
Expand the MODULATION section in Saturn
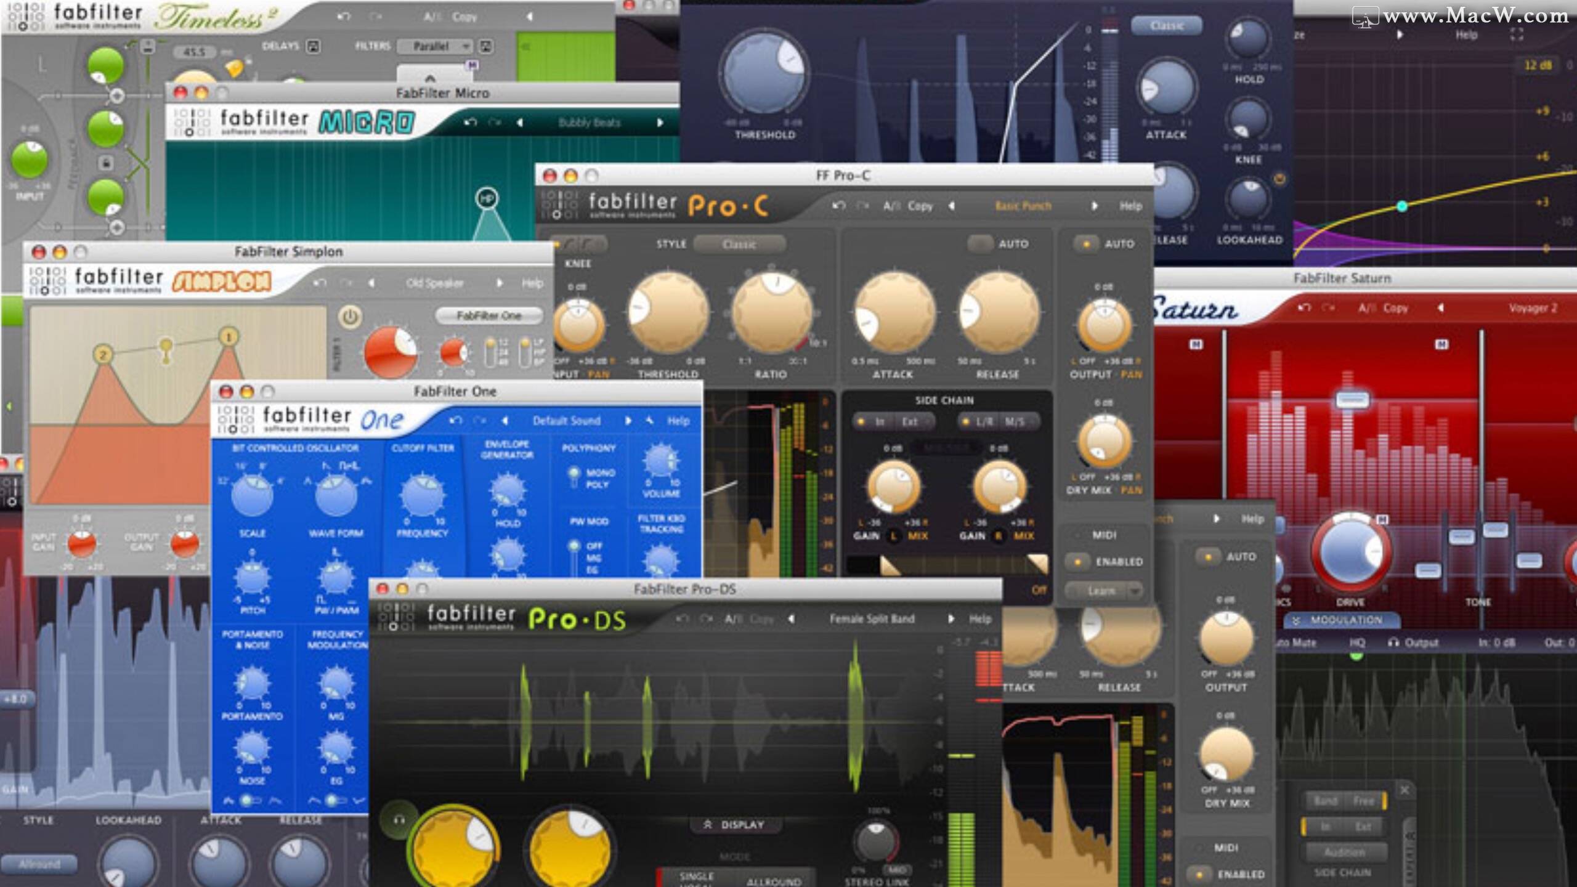coord(1341,620)
